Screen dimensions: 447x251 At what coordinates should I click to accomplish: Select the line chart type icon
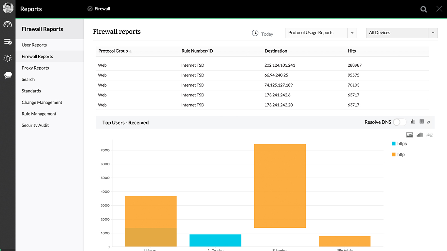point(430,135)
